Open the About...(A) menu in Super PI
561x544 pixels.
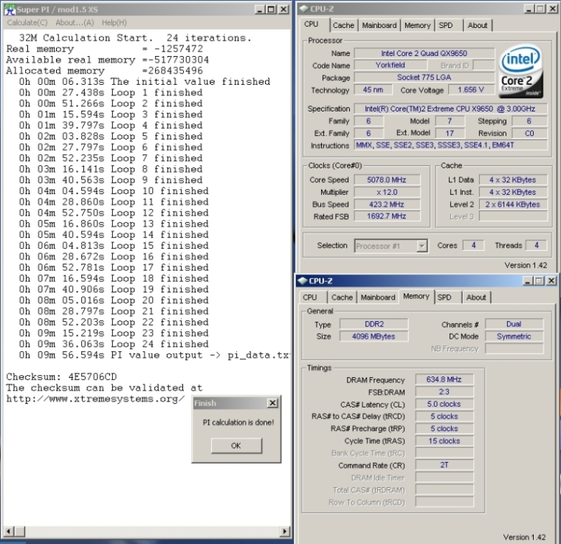point(75,23)
